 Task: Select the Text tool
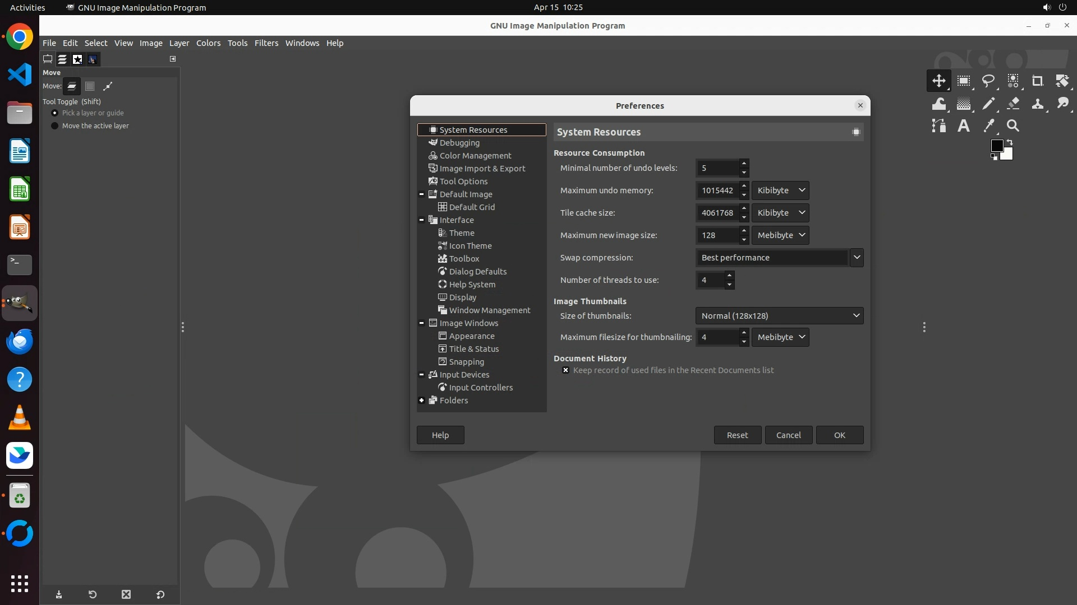point(964,126)
